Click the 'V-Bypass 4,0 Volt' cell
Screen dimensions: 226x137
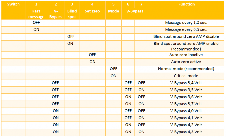point(186,111)
